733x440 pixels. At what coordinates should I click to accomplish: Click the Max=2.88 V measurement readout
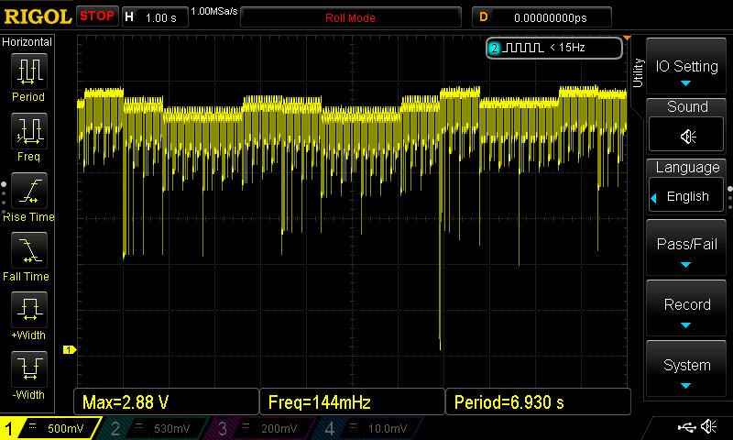[165, 402]
